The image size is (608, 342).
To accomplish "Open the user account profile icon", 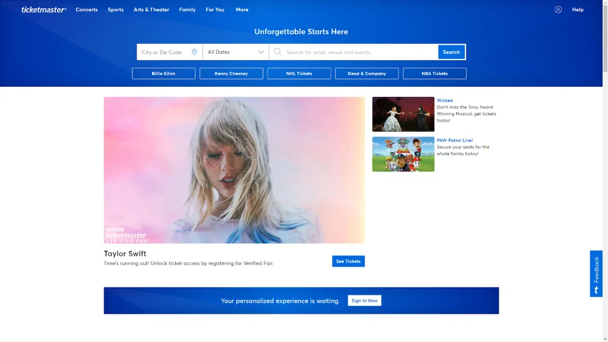I will pyautogui.click(x=558, y=9).
